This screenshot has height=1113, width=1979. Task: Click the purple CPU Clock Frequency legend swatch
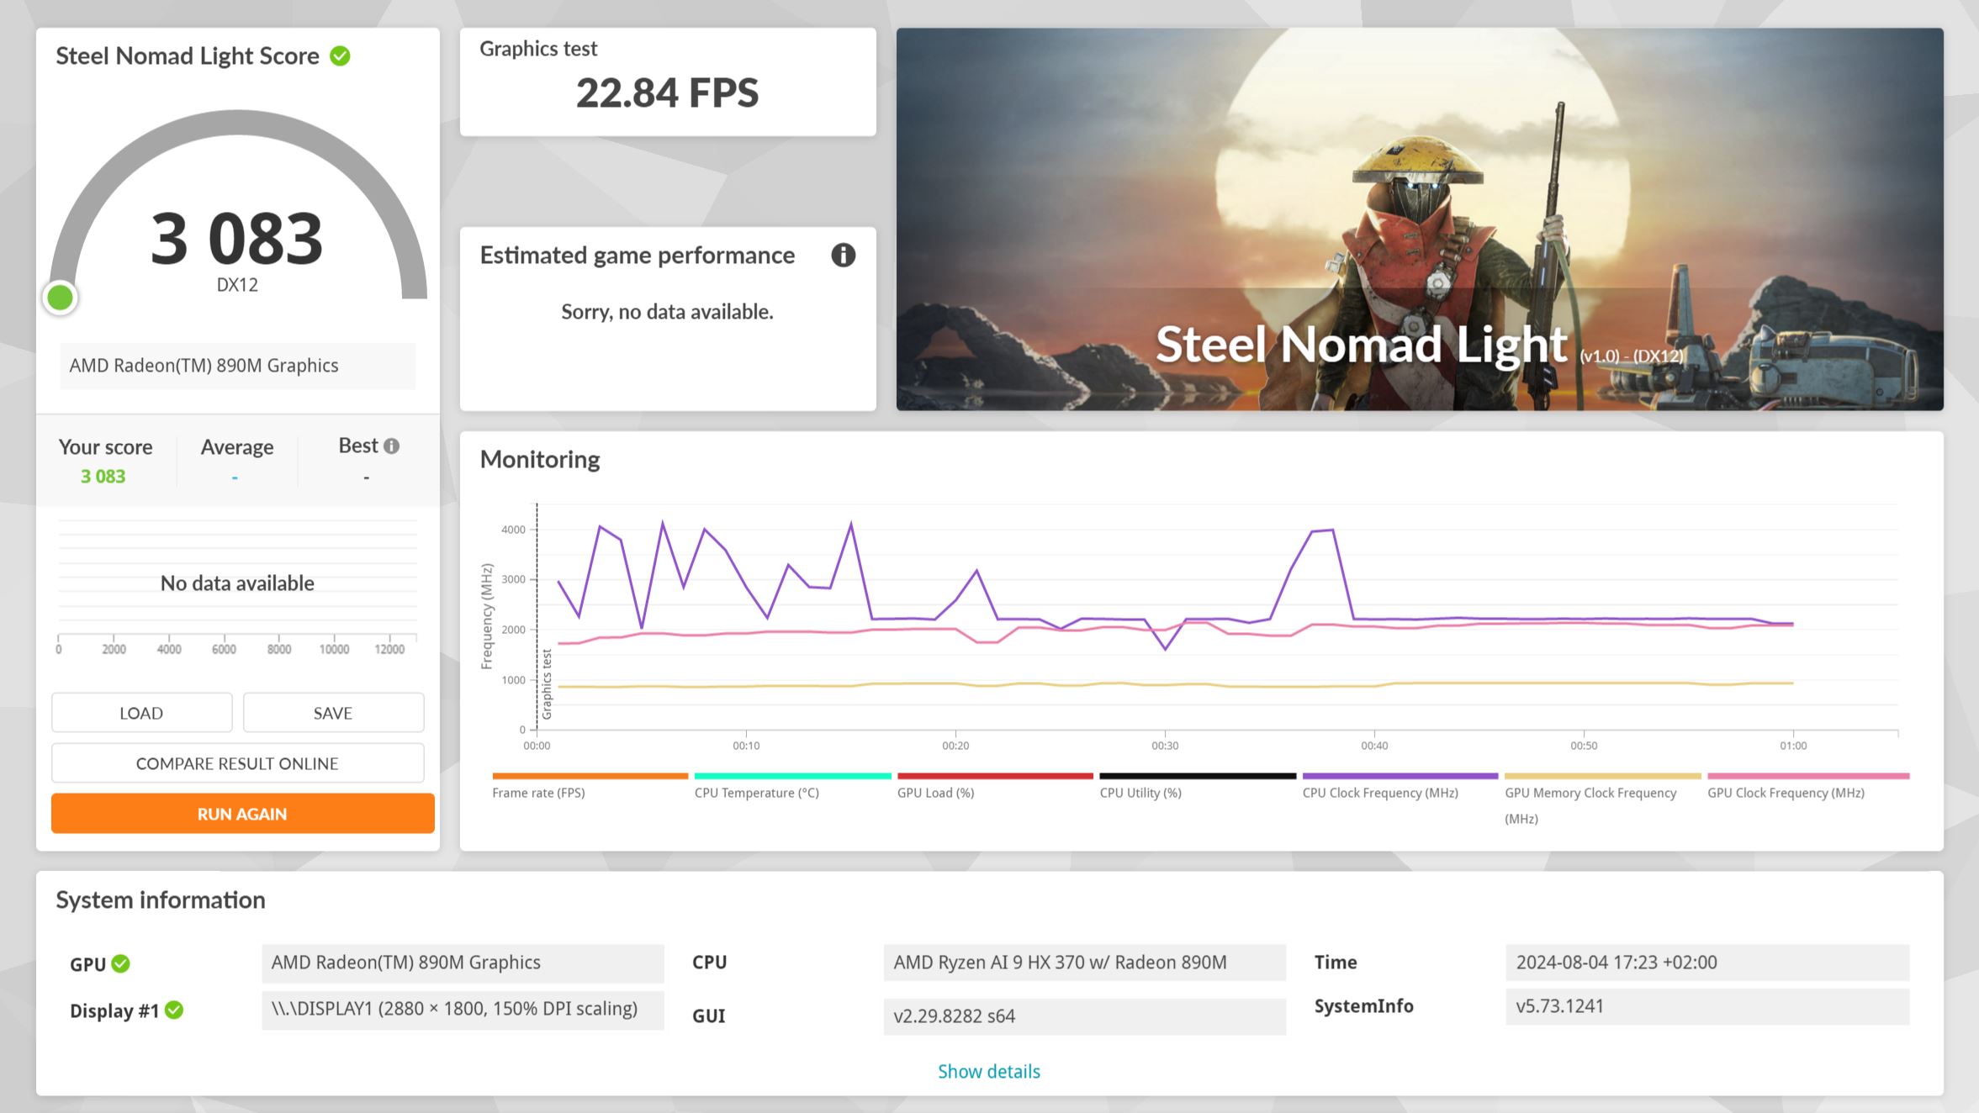click(x=1400, y=776)
